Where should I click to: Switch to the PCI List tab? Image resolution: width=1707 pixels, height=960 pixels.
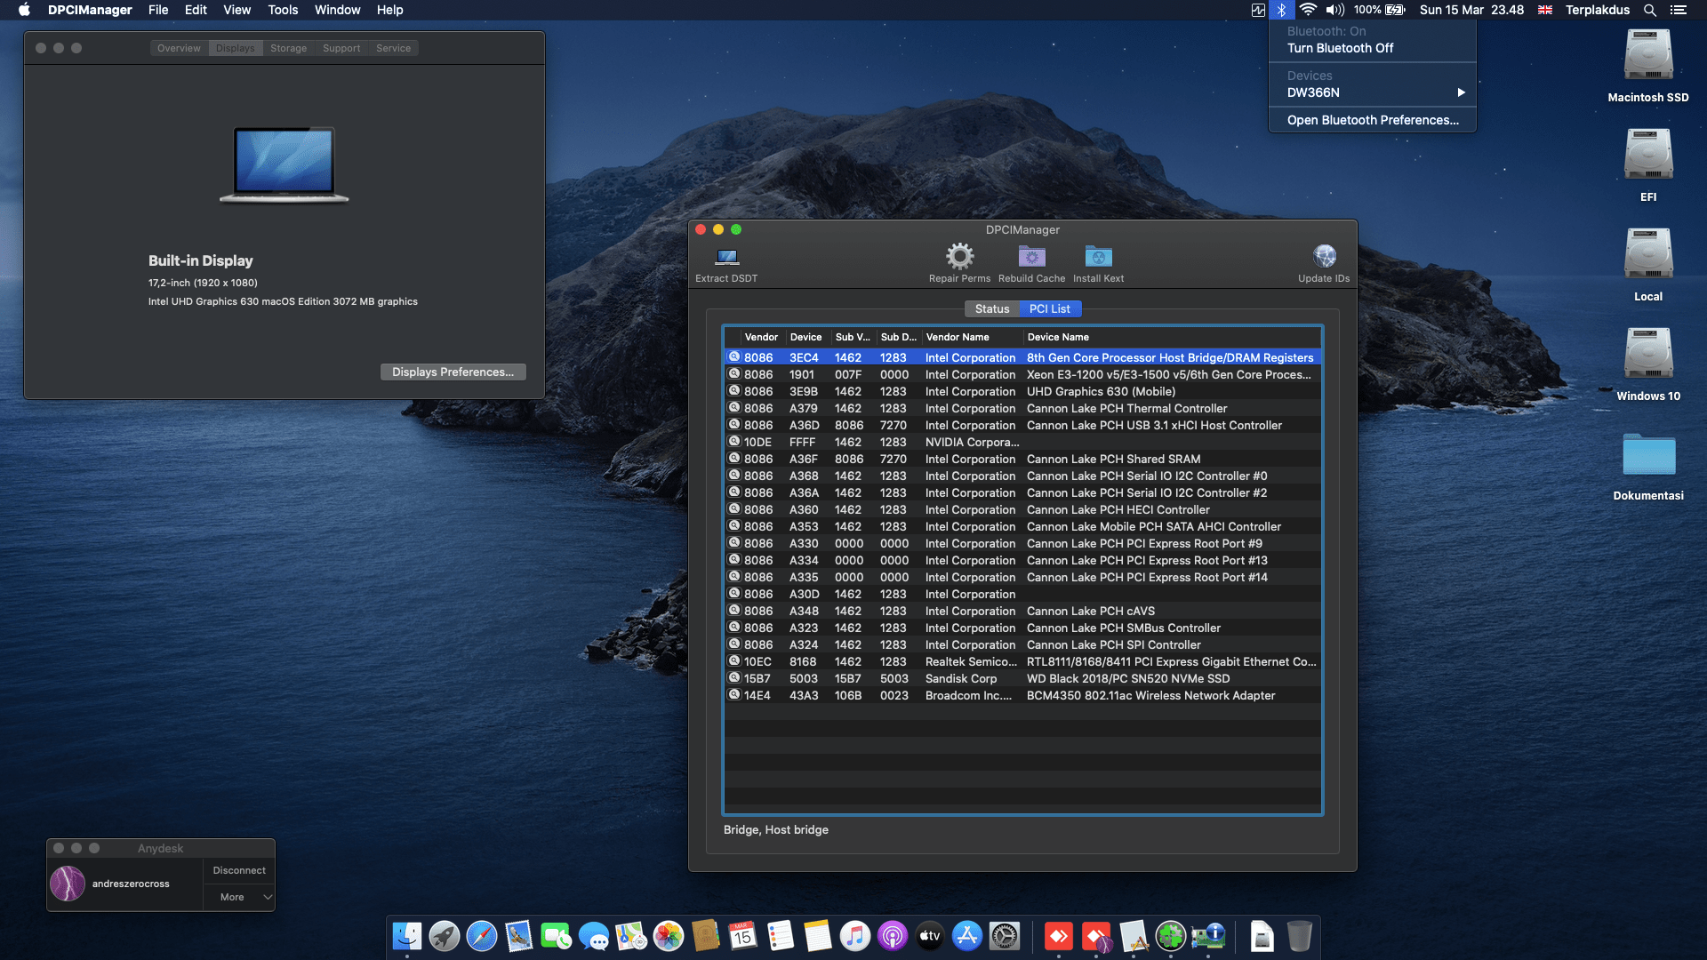click(x=1050, y=308)
